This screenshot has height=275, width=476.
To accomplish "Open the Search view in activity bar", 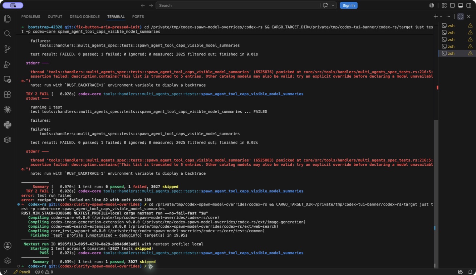I will tap(7, 34).
